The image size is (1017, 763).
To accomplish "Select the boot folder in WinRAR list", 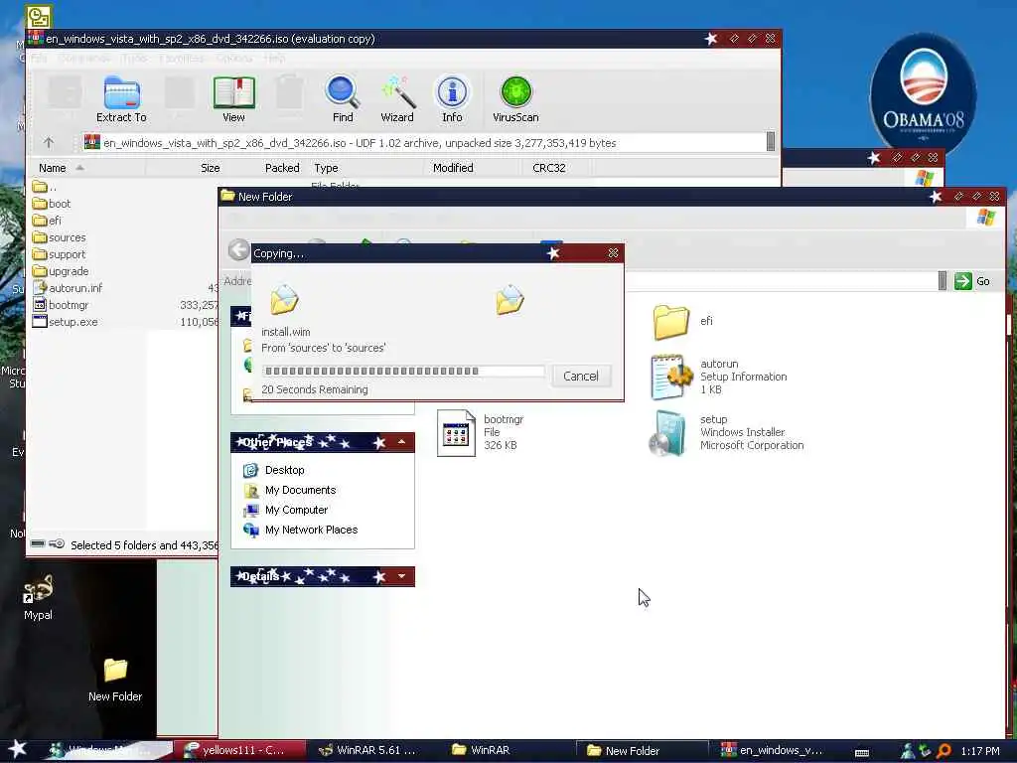I will (52, 204).
